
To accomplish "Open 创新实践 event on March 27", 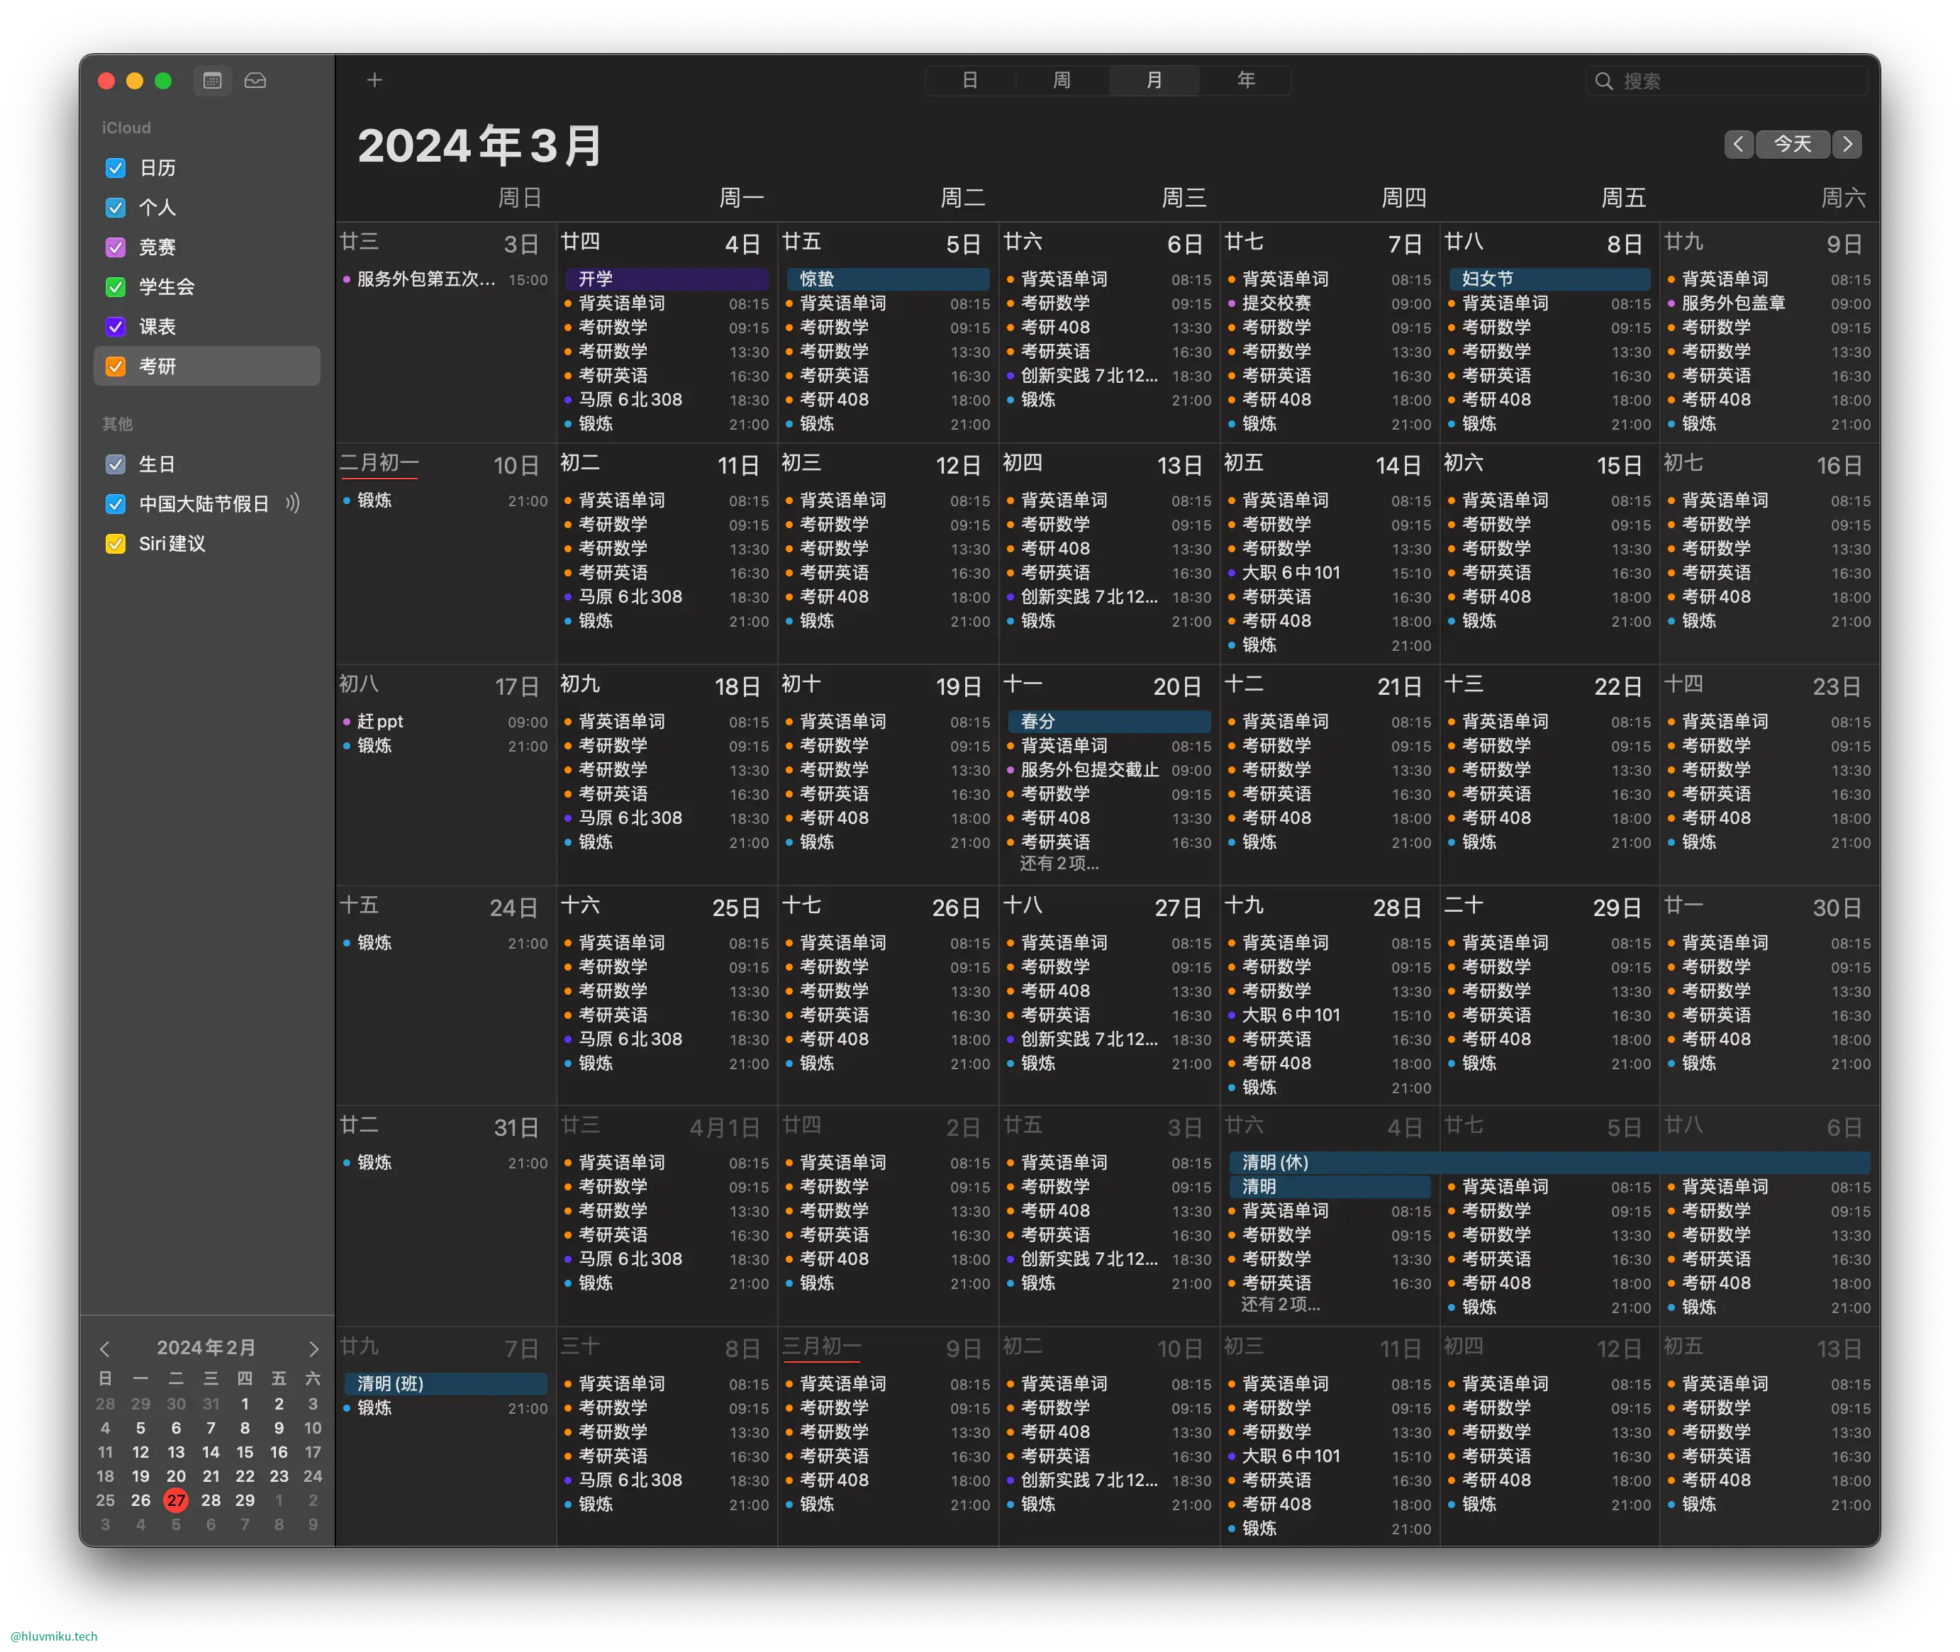I will 1109,1039.
